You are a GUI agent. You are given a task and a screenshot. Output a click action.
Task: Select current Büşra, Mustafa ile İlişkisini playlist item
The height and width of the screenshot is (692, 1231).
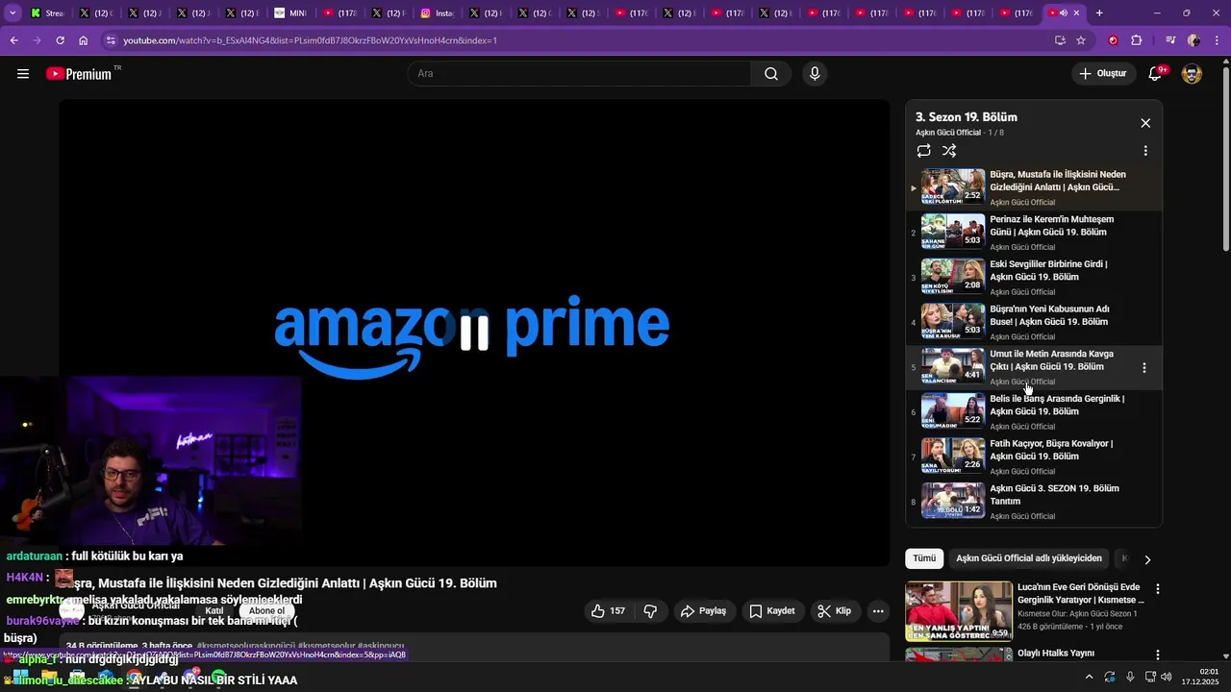[x=1034, y=187]
